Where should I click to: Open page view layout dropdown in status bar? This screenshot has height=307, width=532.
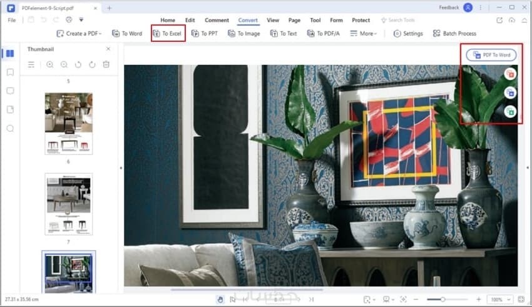click(x=369, y=299)
